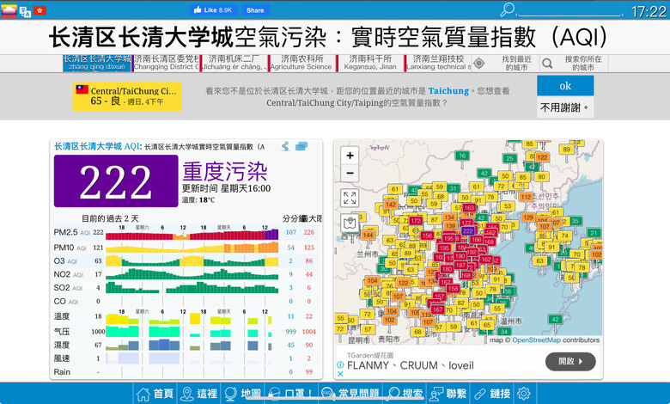Image resolution: width=670 pixels, height=404 pixels.
Task: Click the green 42 marker near 温州市
Action: point(555,319)
